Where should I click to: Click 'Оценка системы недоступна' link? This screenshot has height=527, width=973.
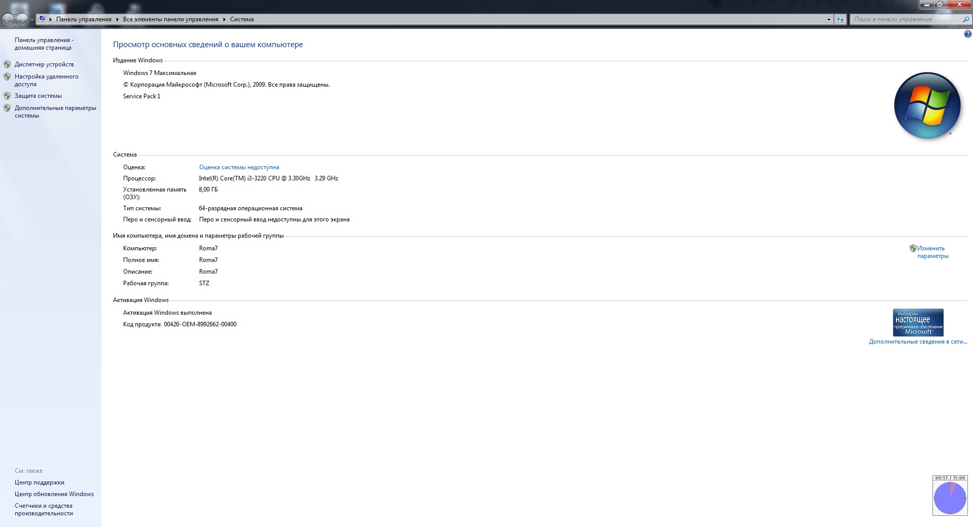click(239, 167)
